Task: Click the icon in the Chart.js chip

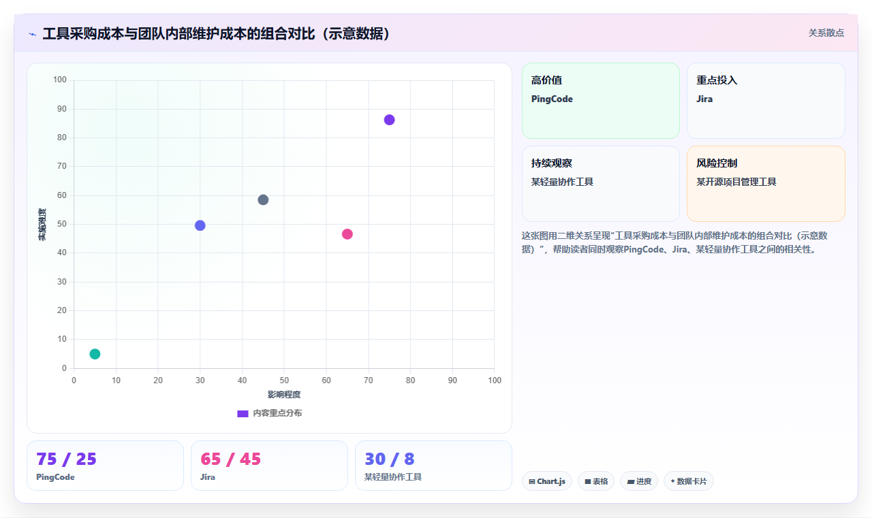Action: (532, 482)
